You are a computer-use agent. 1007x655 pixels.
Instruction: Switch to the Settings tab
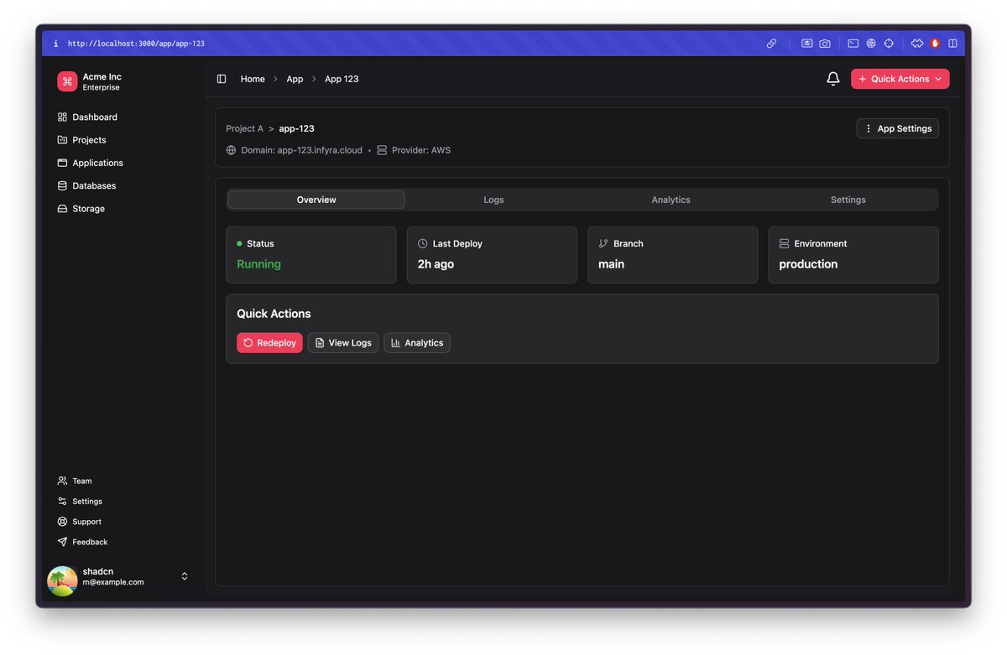(848, 200)
